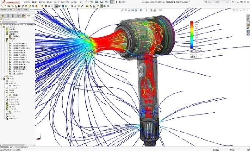Click the New document icon

[x=86, y=2]
